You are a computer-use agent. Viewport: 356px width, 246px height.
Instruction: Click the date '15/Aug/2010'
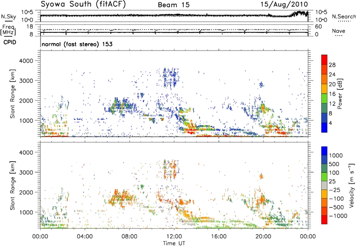coord(284,4)
